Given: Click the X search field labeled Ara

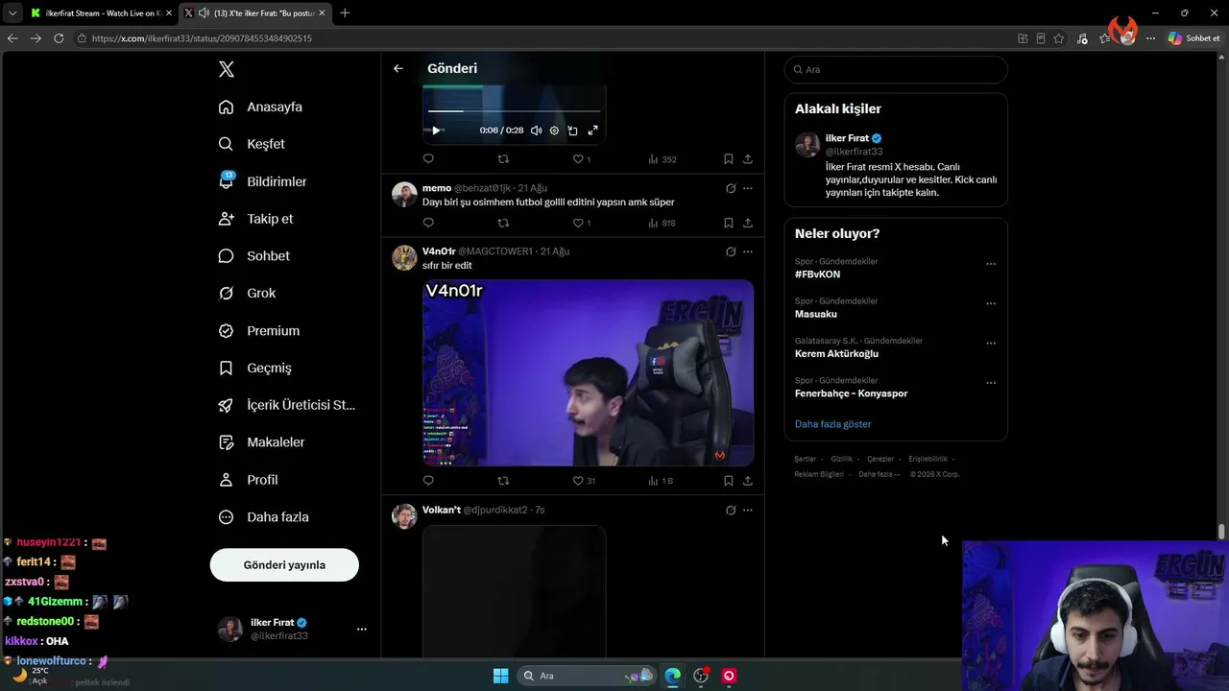Looking at the screenshot, I should coord(896,69).
